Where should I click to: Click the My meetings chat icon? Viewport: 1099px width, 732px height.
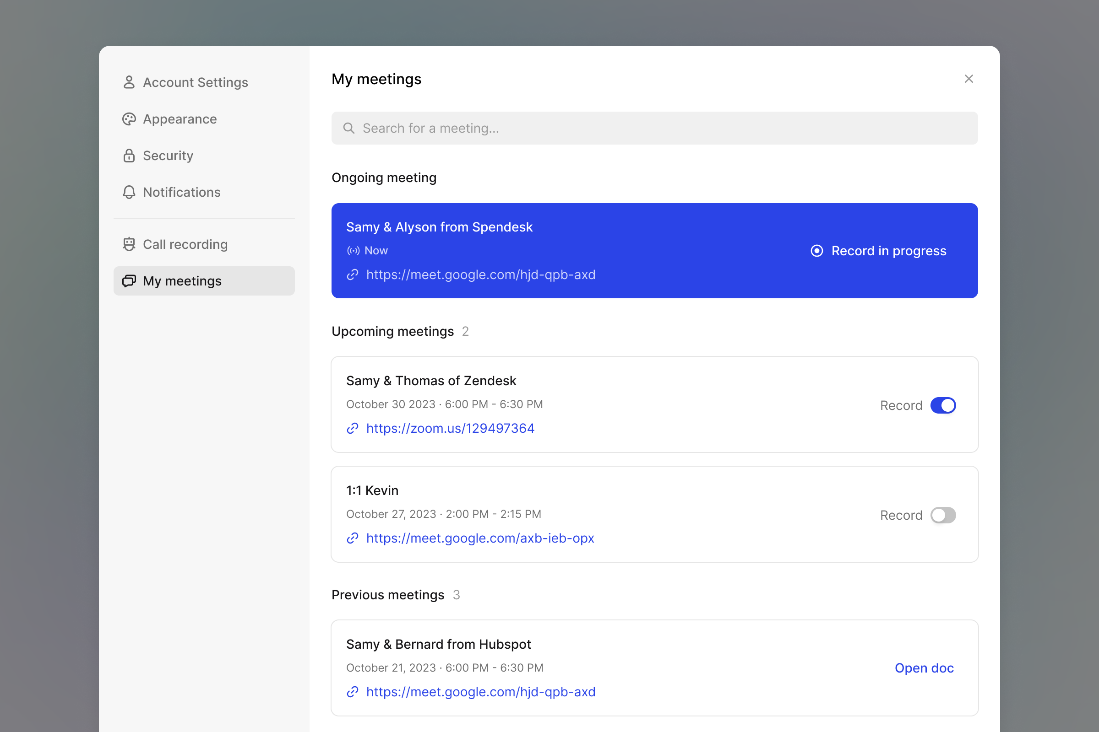129,280
